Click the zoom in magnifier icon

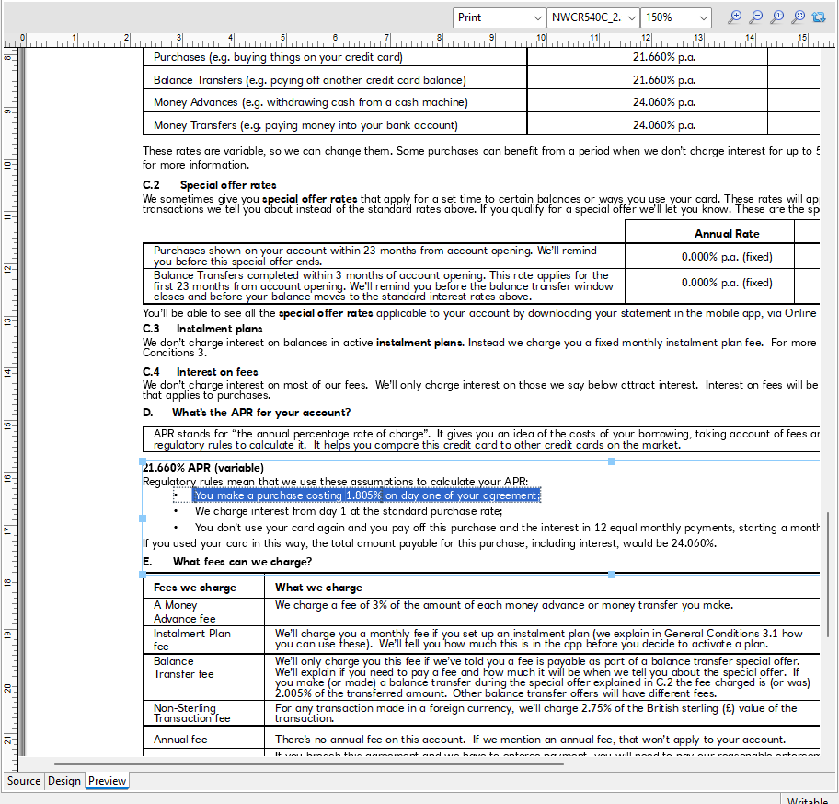(x=734, y=17)
